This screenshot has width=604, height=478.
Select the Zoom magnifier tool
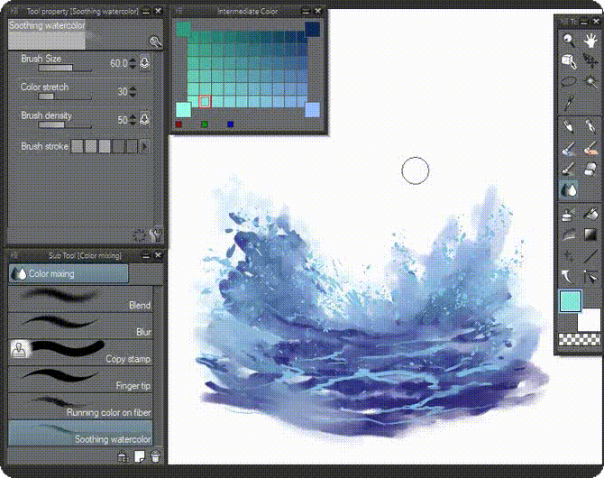[x=569, y=40]
